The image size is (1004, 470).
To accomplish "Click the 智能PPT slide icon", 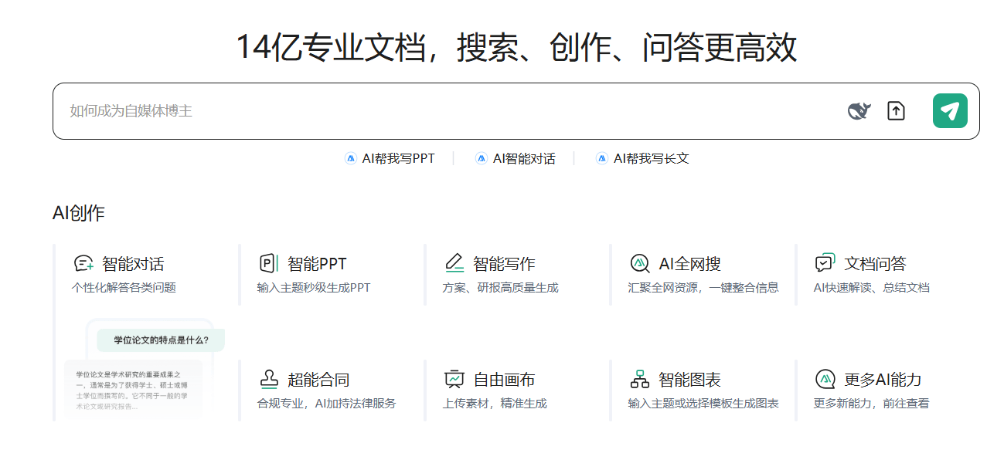I will [268, 264].
